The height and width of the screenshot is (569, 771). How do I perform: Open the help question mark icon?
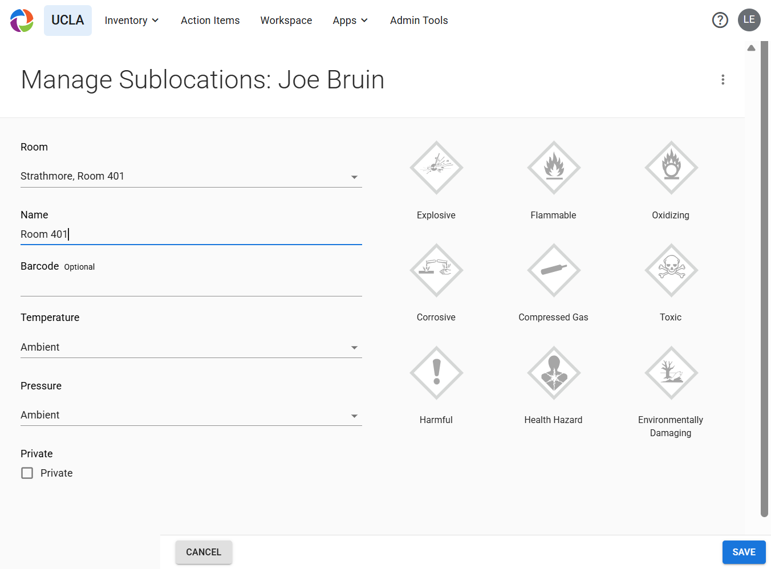click(720, 20)
